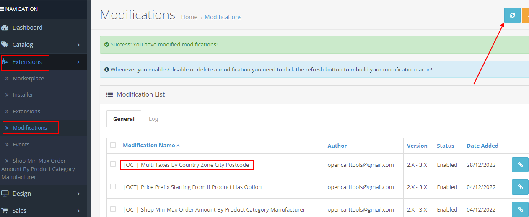This screenshot has width=529, height=217.
Task: Click the Dashboard gauge icon in the sidebar
Action: pos(5,28)
